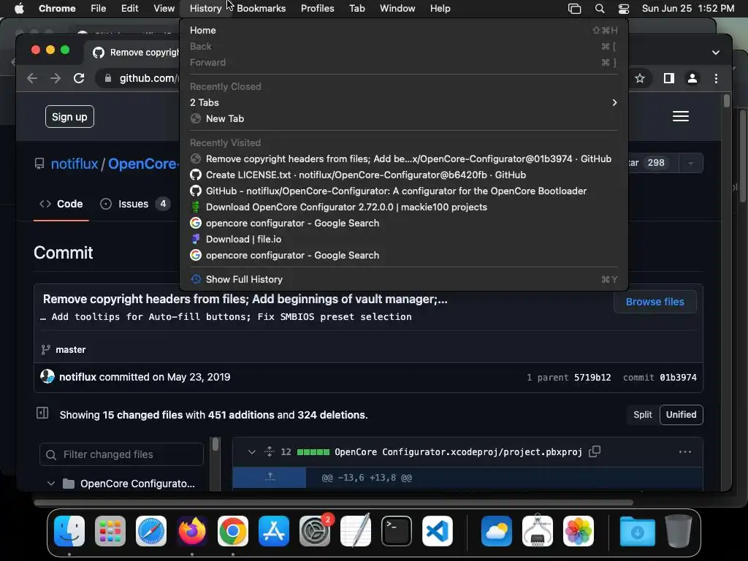The image size is (748, 561).
Task: Go back in Chrome toolbar
Action: (32, 78)
